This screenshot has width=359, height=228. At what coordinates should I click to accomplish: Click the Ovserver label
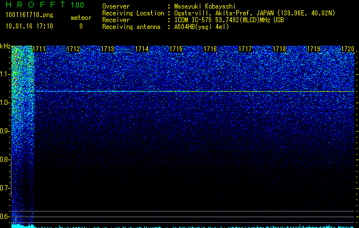tap(116, 6)
